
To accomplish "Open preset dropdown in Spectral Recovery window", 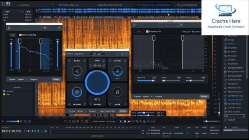I will click(32, 28).
